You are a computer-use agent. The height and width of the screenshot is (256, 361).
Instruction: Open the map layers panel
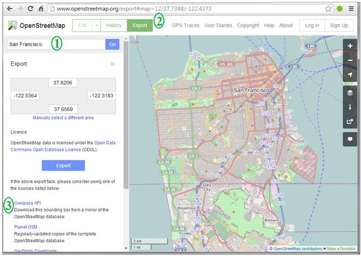pos(350,93)
